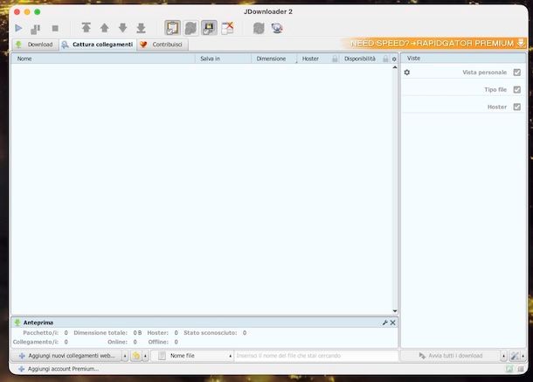Click the status bar rightmost icon

pyautogui.click(x=521, y=369)
